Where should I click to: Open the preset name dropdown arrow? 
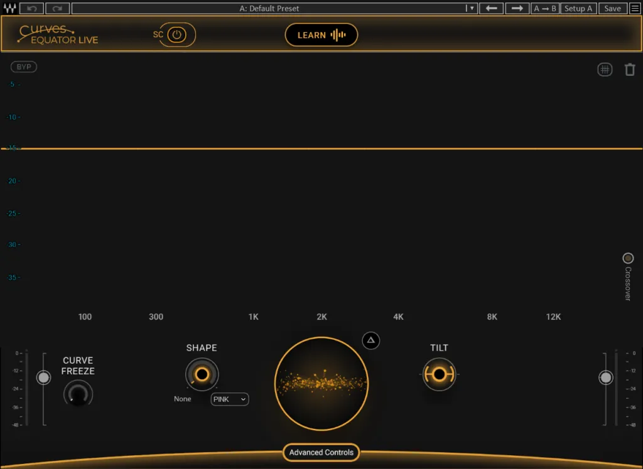(x=471, y=8)
